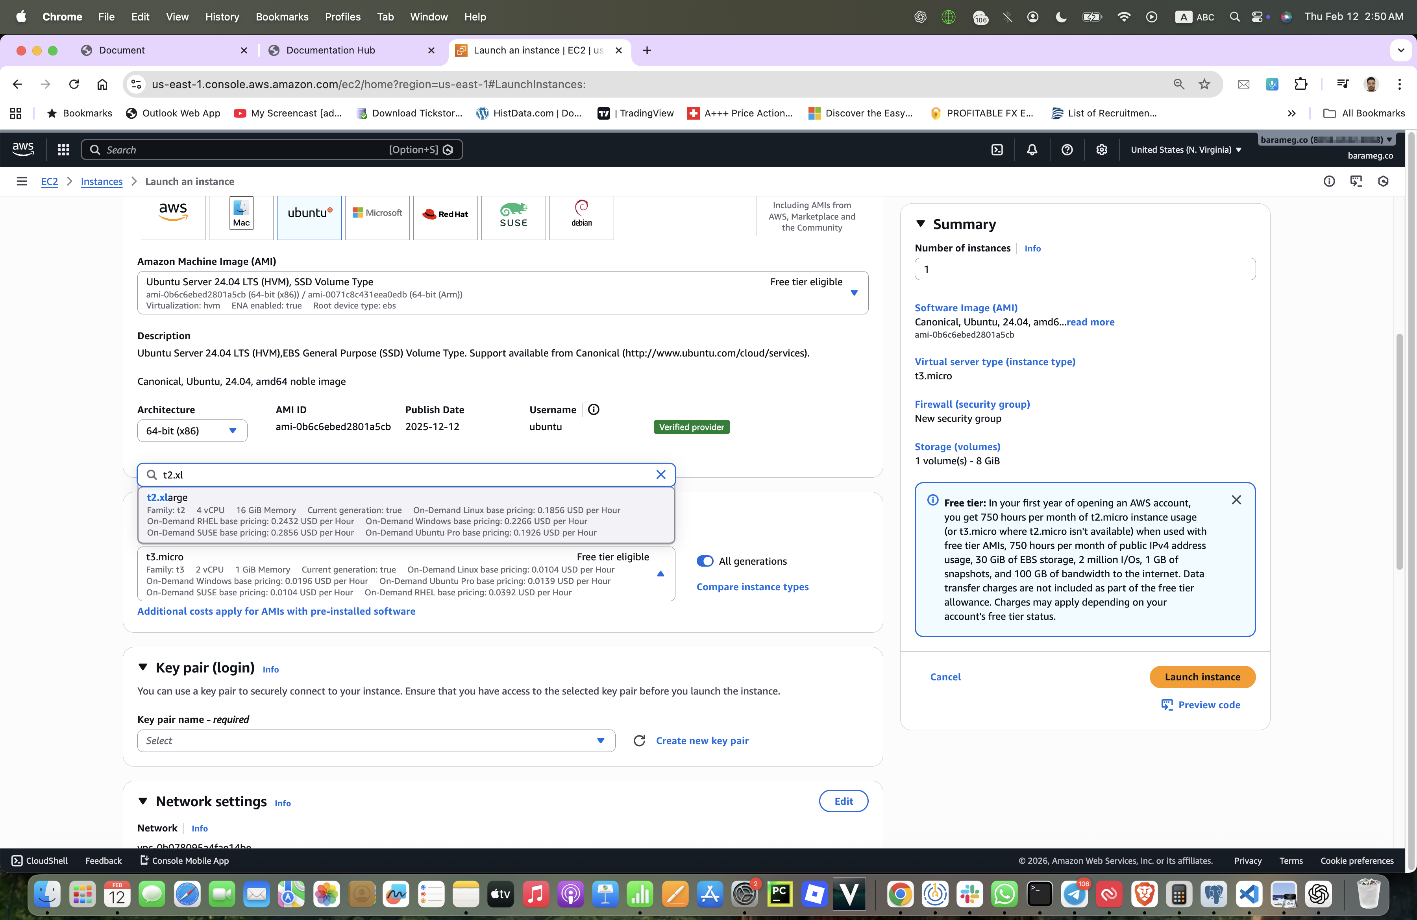
Task: Open the CloudShell icon in the top navigation
Action: coord(997,150)
